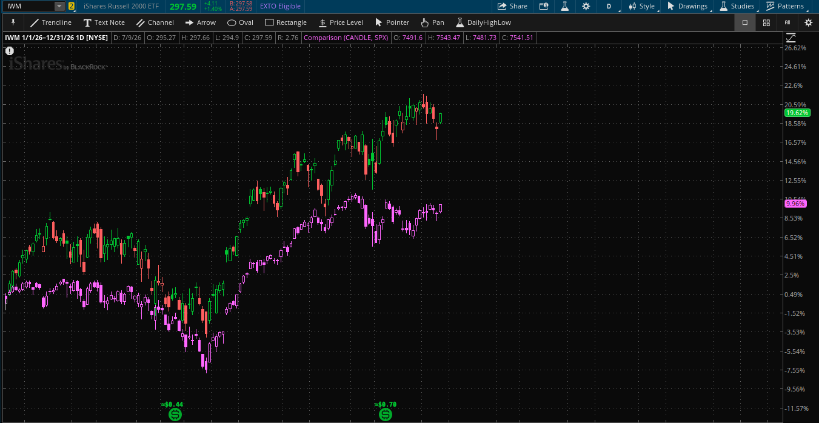
Task: Click the IWM 1/1/26–12/31/26 1D header
Action: click(56, 38)
